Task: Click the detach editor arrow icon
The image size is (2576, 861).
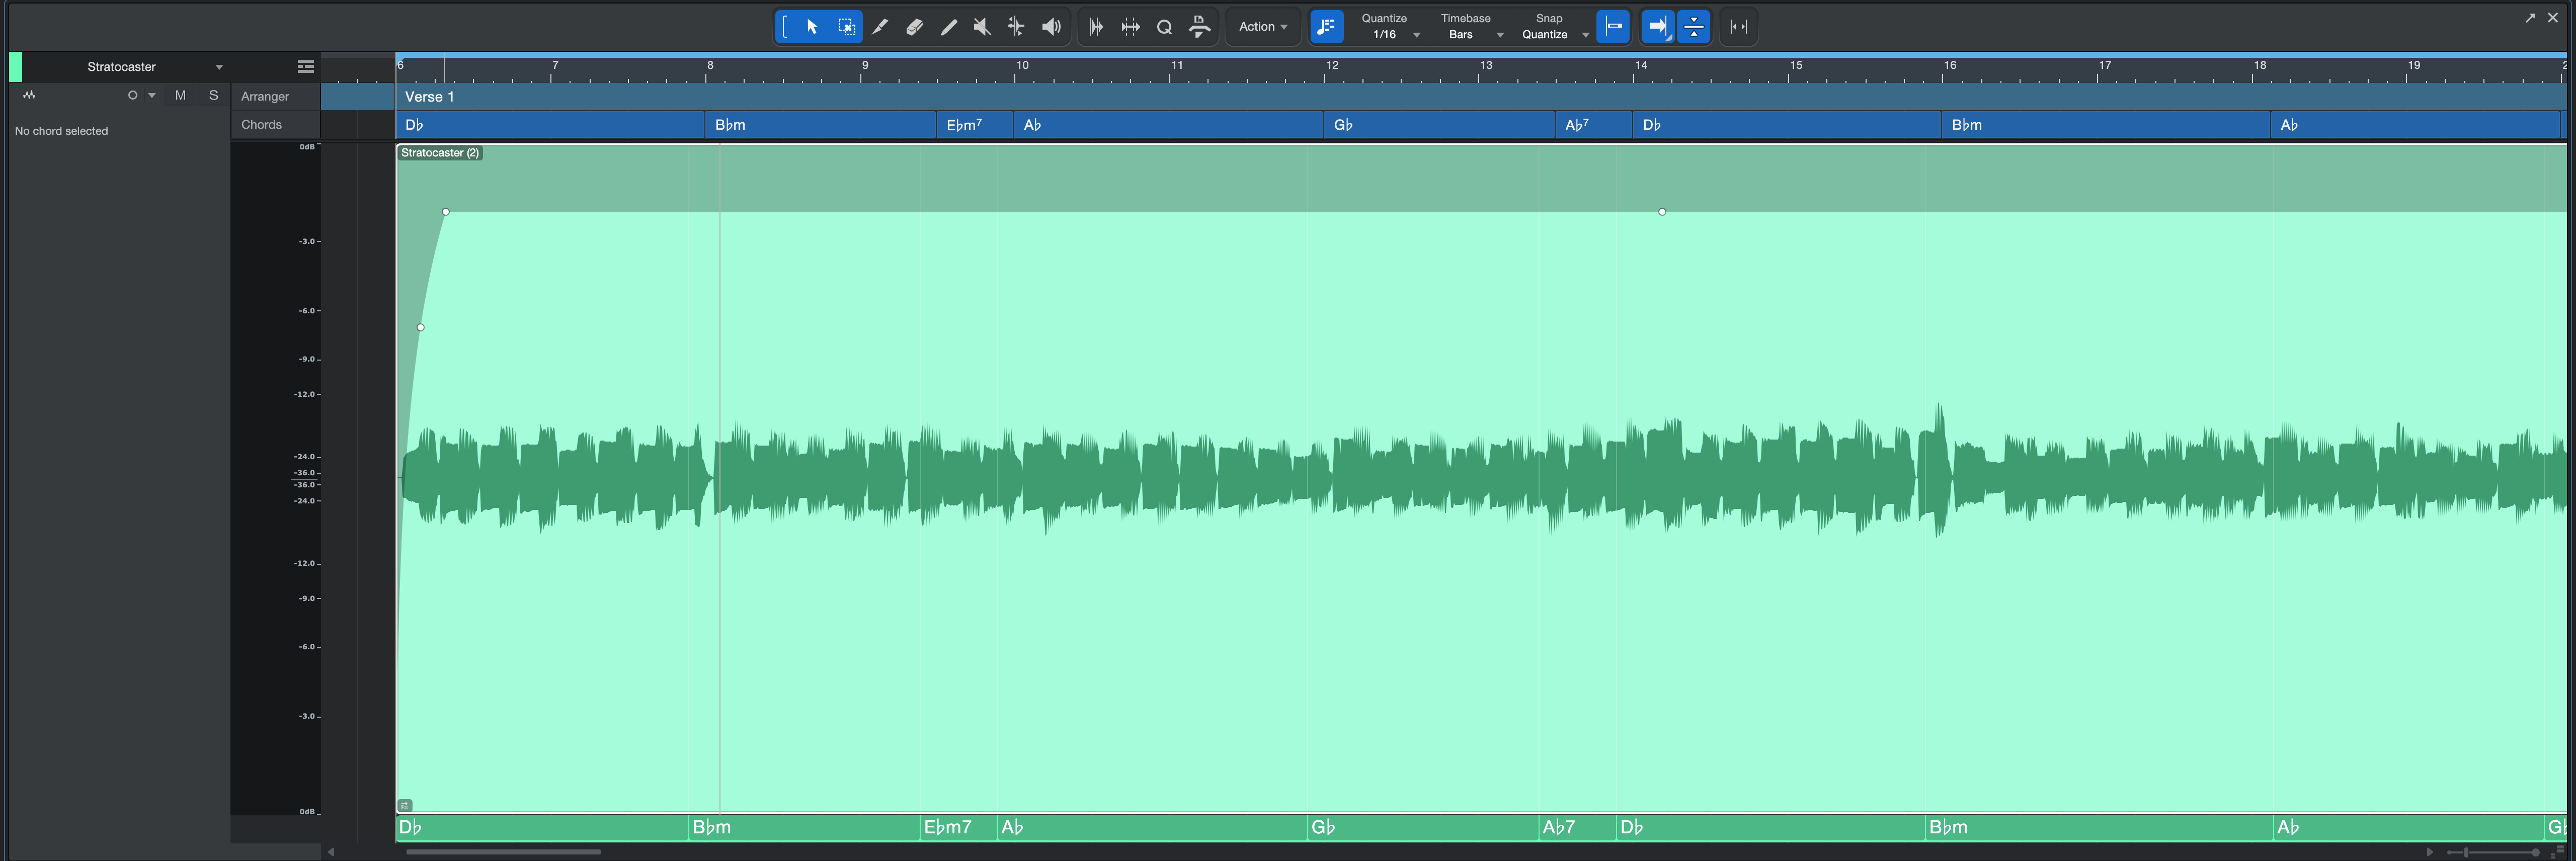Action: [2530, 17]
